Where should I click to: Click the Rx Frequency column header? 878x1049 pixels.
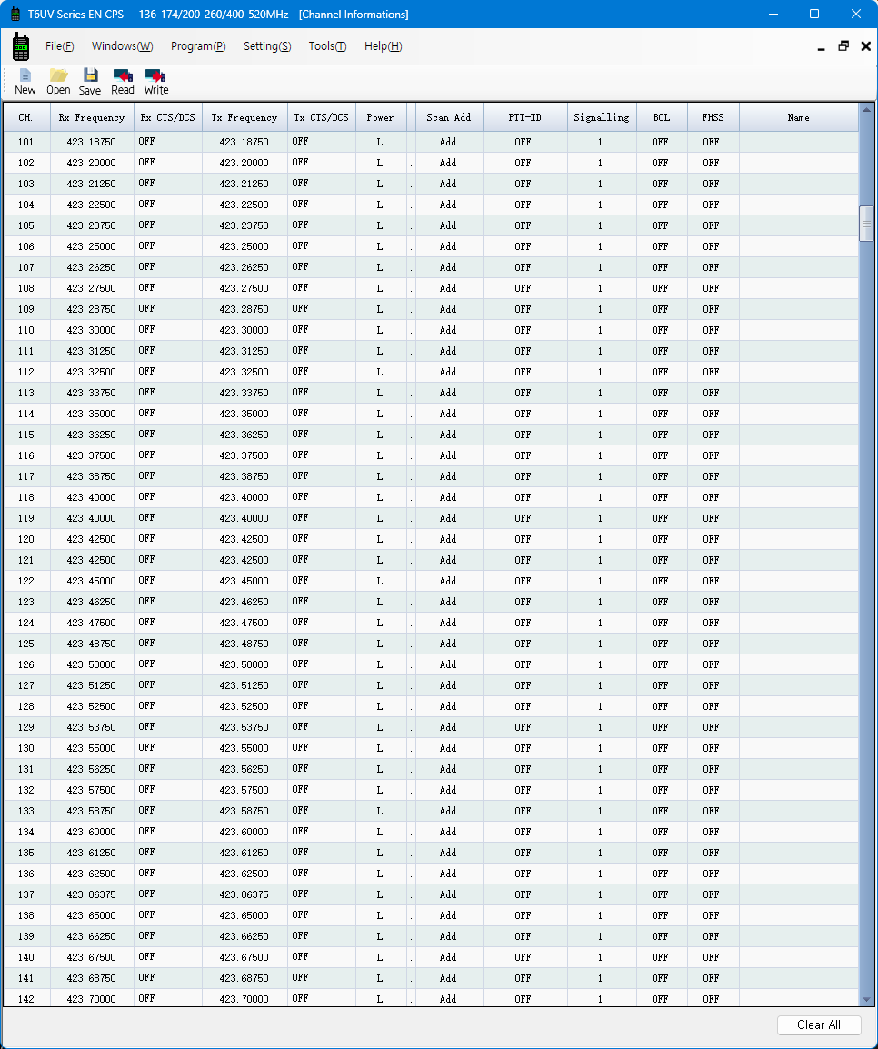click(92, 118)
